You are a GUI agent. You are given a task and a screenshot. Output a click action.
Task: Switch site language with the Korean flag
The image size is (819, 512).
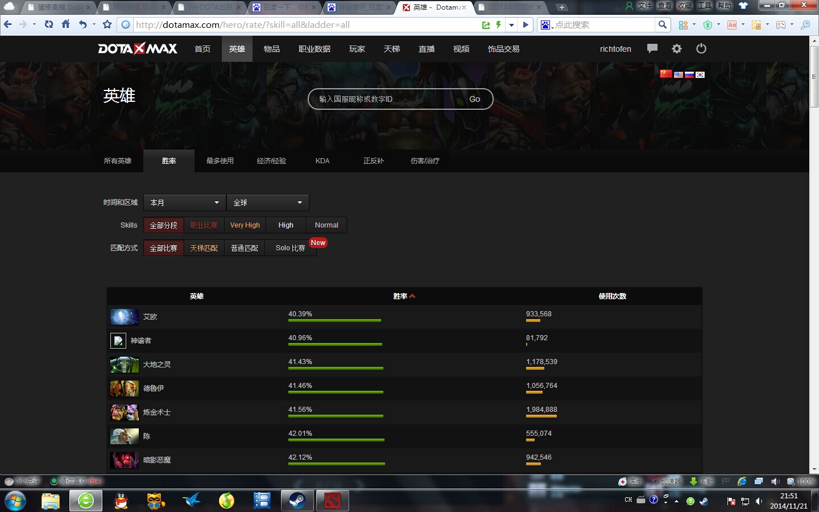700,75
